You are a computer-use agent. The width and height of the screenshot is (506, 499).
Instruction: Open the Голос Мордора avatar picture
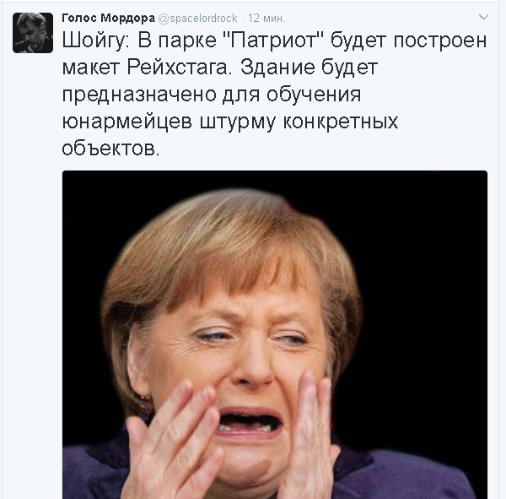click(x=33, y=33)
